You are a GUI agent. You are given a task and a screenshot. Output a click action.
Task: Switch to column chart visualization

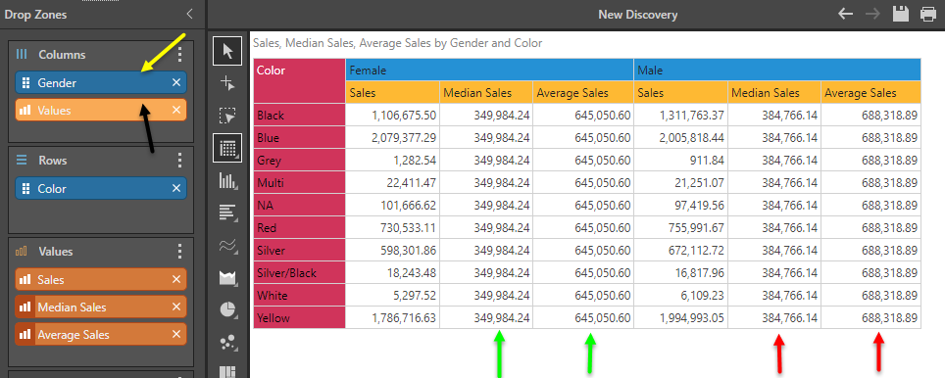click(x=227, y=180)
